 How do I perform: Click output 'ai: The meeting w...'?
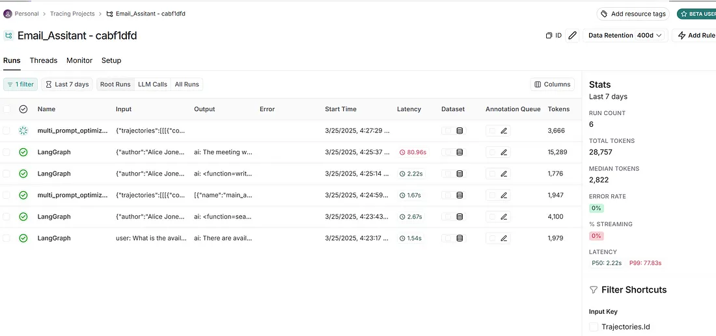pyautogui.click(x=223, y=152)
